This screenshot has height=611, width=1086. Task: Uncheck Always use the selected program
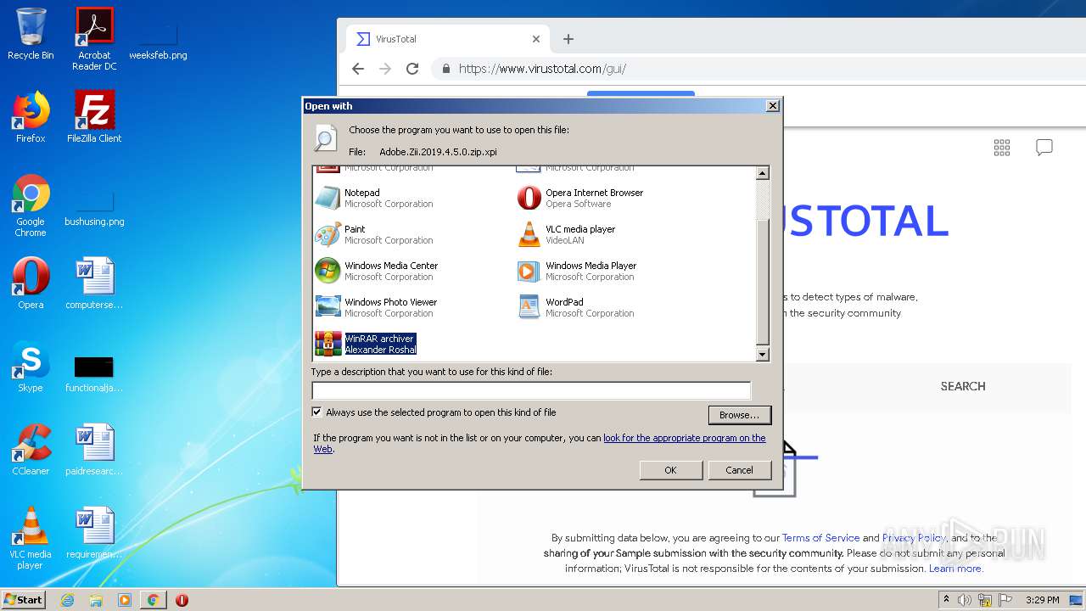[x=317, y=412]
